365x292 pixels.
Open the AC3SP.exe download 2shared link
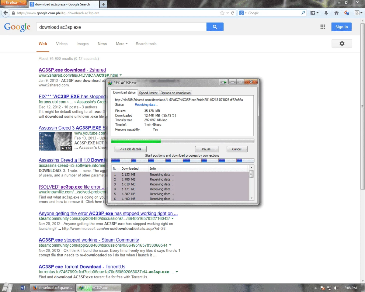click(72, 70)
